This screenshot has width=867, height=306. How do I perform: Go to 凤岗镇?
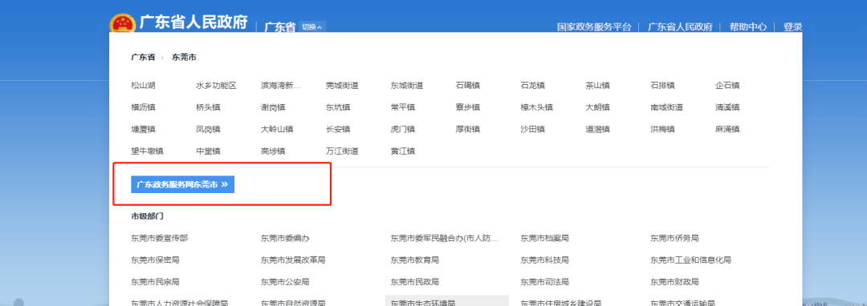[x=208, y=130]
